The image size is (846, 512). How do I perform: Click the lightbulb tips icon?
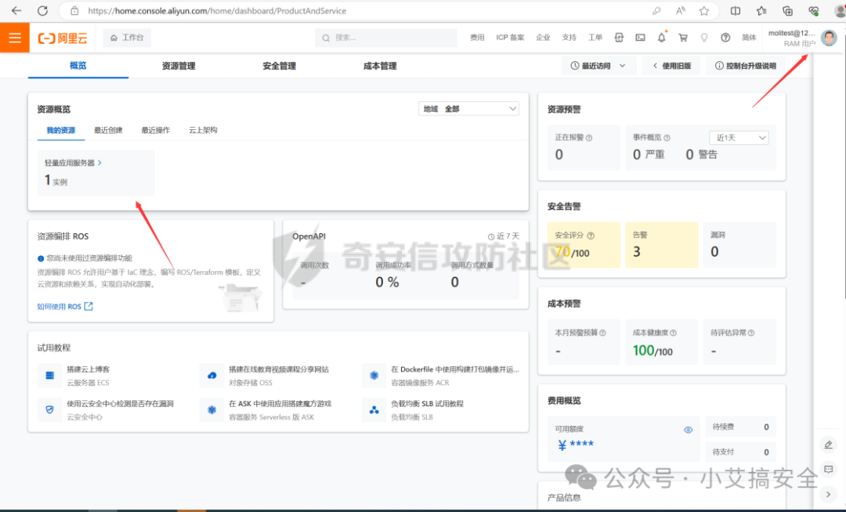click(x=704, y=38)
